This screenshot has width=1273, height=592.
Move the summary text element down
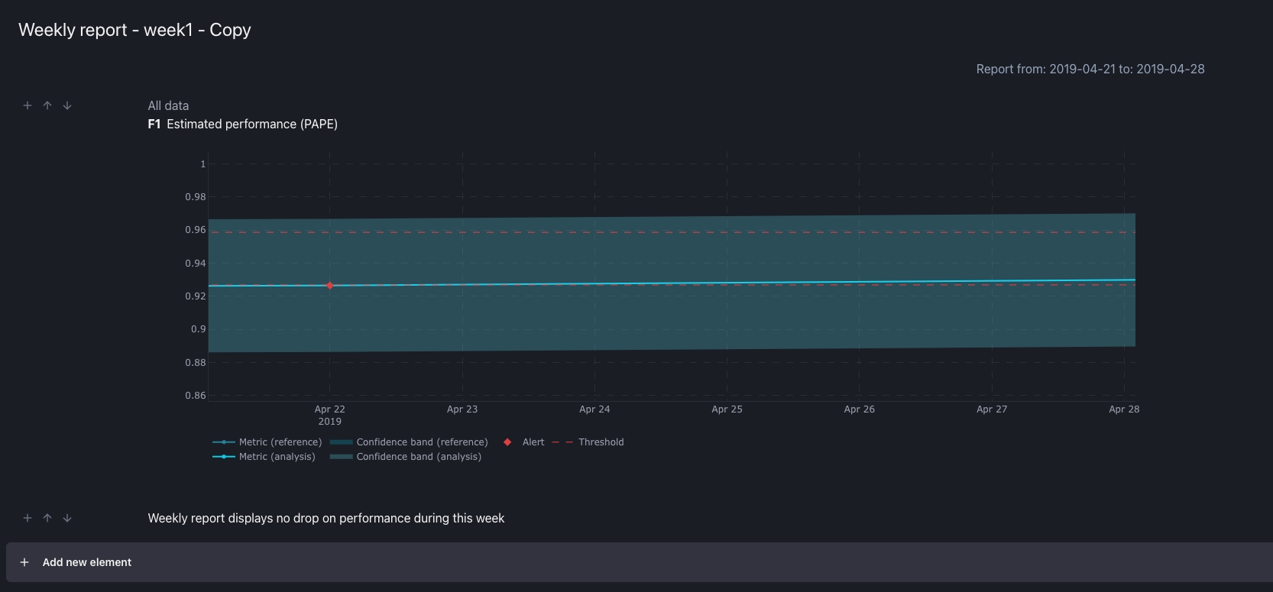67,518
